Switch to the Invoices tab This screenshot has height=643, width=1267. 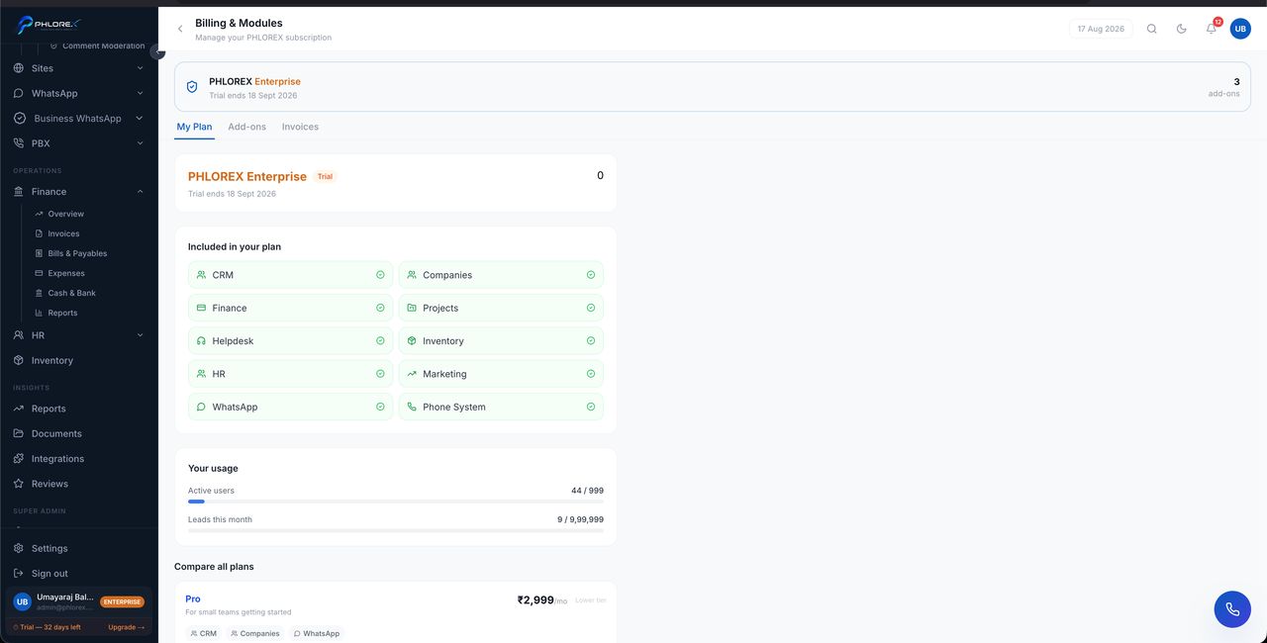pyautogui.click(x=300, y=127)
